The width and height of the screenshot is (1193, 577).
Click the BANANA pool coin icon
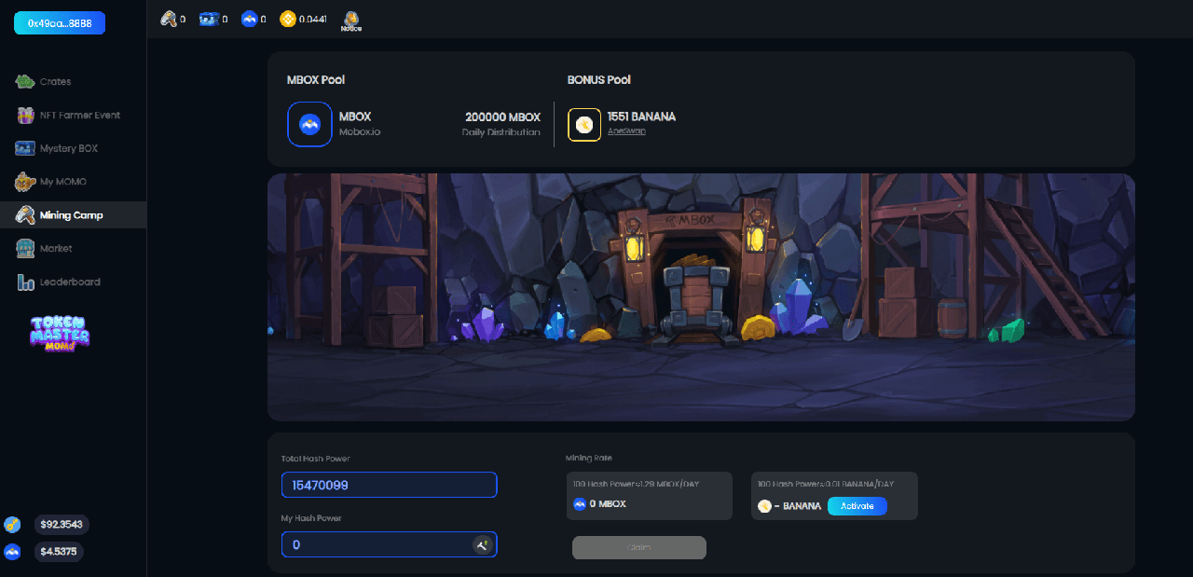coord(584,125)
